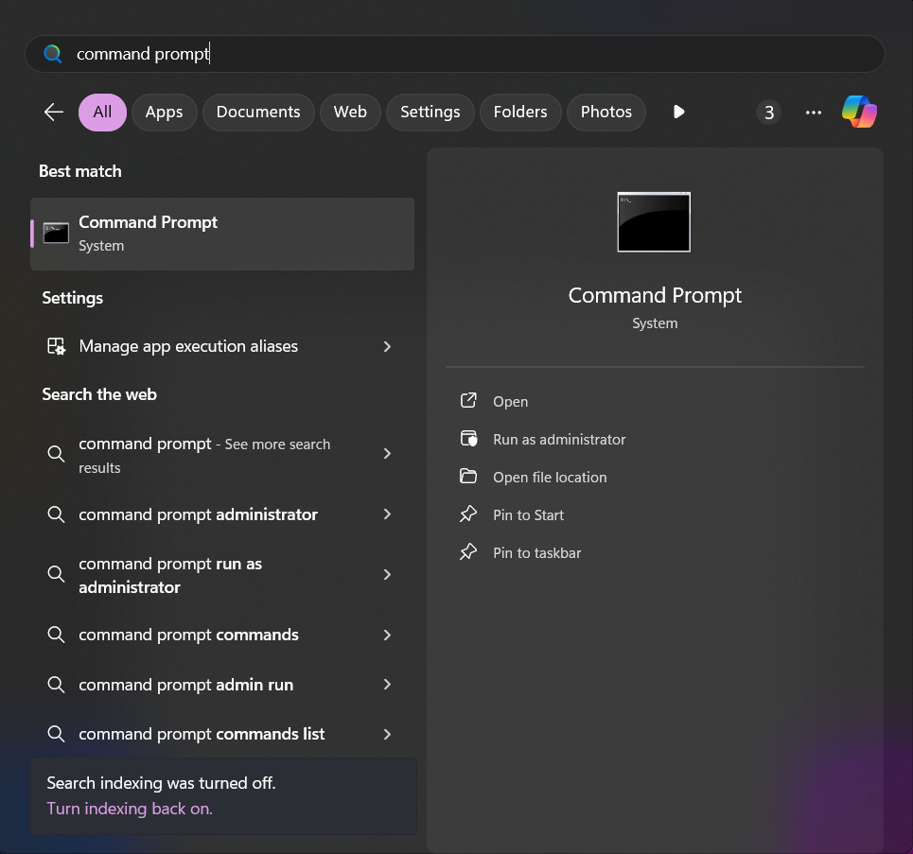
Task: Click Open in the Command Prompt actions
Action: 510,401
